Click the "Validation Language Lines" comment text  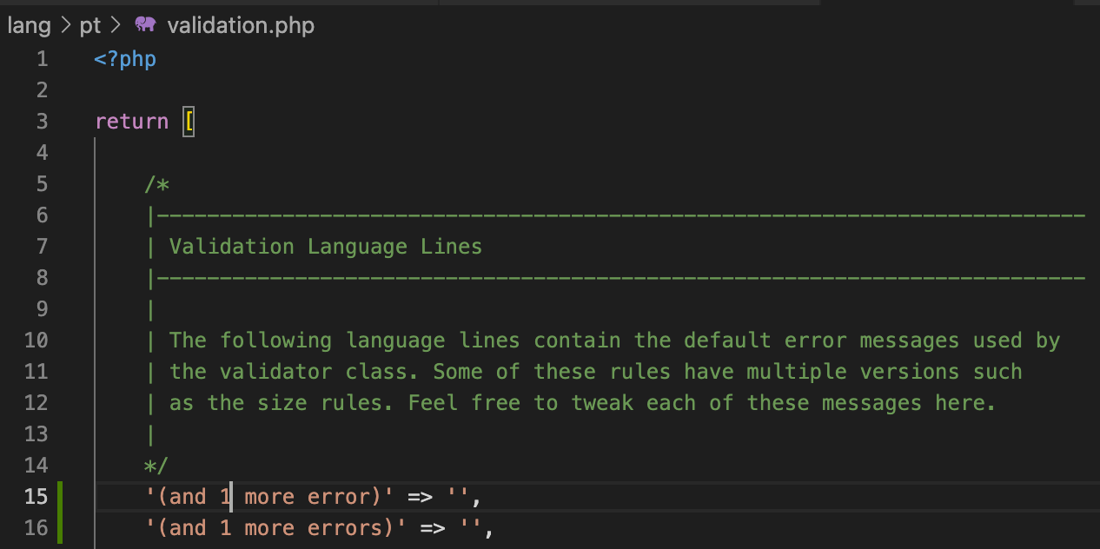pyautogui.click(x=326, y=247)
